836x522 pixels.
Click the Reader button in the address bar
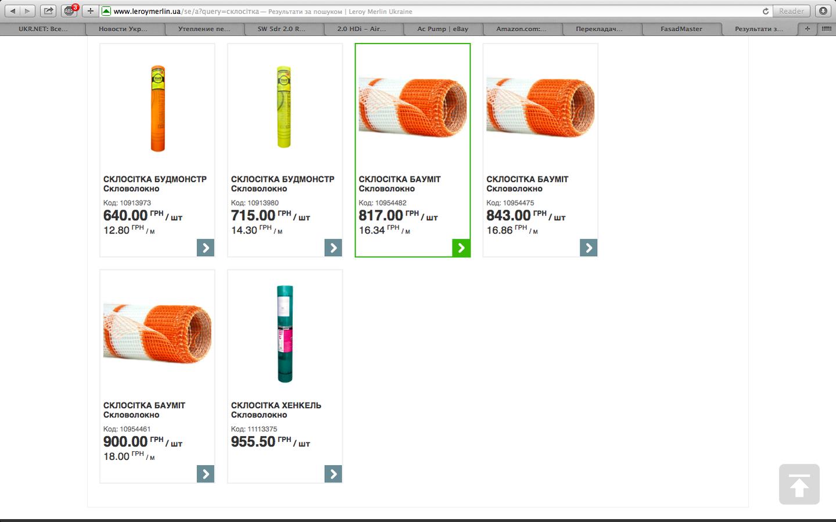pyautogui.click(x=791, y=11)
